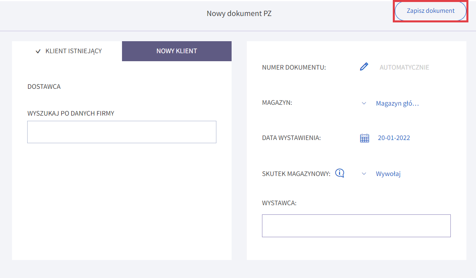Viewport: 476px width, 278px height.
Task: Click the 'Nowy dokument PZ' title
Action: click(x=239, y=14)
